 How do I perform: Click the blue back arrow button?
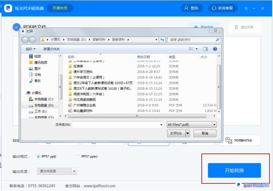coord(17,27)
